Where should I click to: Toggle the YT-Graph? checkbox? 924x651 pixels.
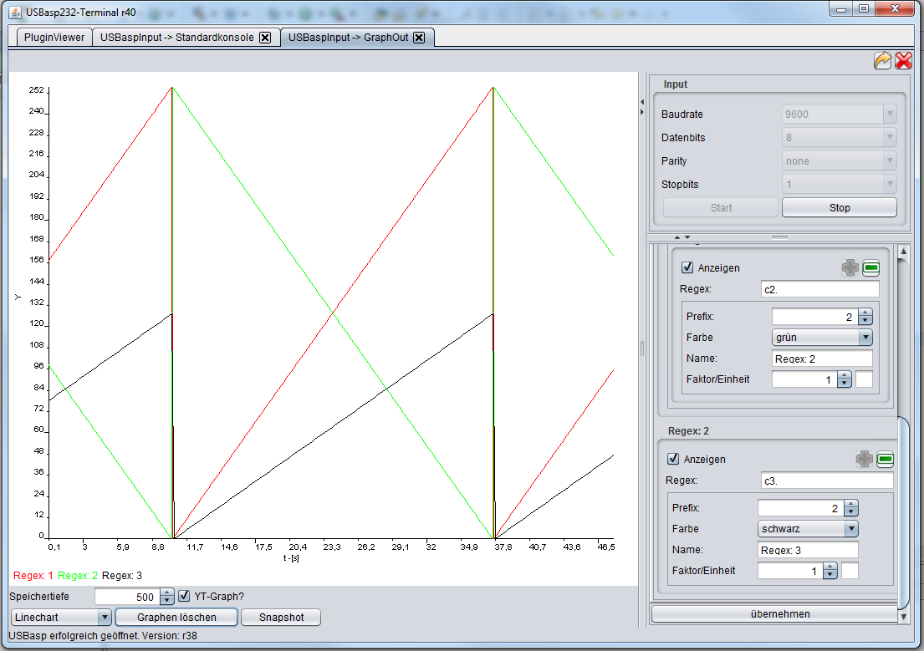tap(184, 596)
